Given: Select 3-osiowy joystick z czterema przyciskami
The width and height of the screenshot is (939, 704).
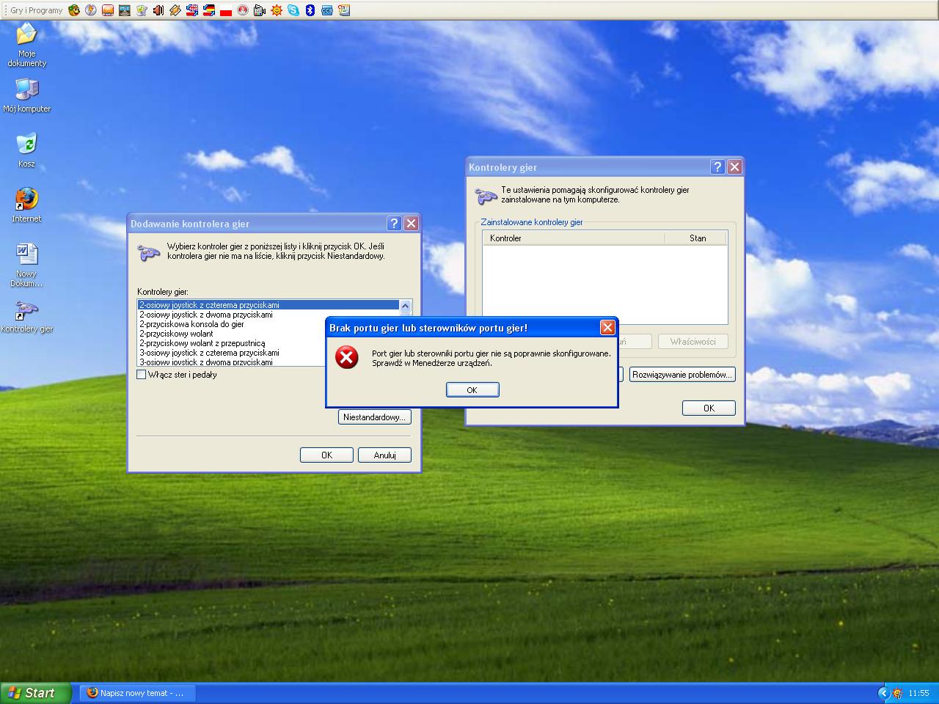Looking at the screenshot, I should pos(232,353).
